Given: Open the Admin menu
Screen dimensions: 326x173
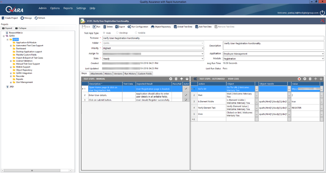Looking at the screenshot, I should [x=43, y=8].
